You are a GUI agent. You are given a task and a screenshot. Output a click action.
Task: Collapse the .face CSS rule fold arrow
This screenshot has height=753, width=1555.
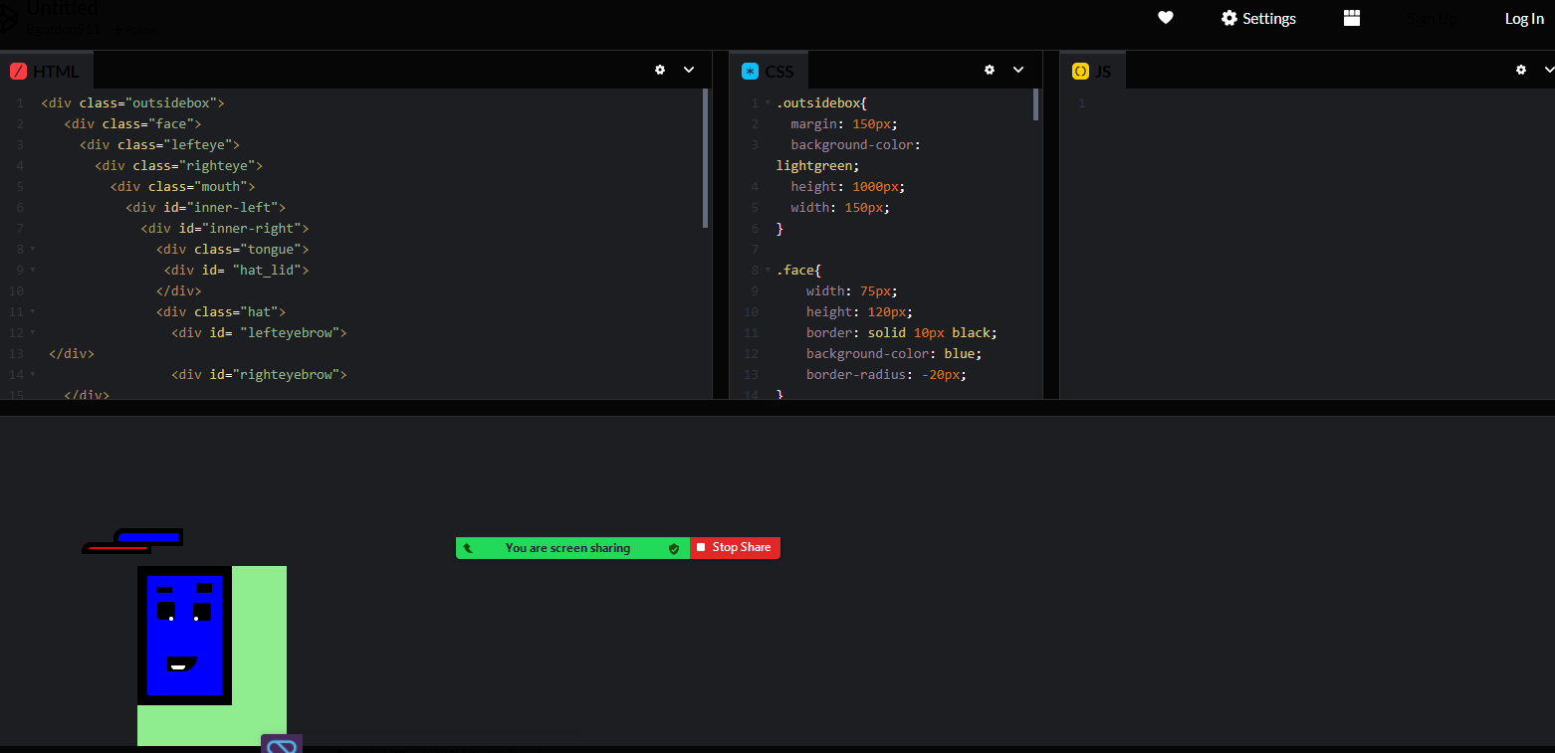pyautogui.click(x=768, y=271)
